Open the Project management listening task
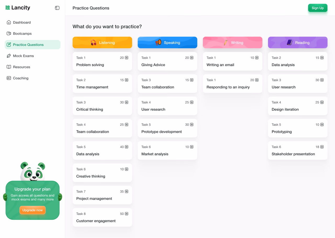This screenshot has width=335, height=238. pyautogui.click(x=102, y=195)
